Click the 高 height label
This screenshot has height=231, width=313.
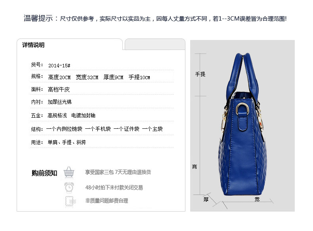coord(195,167)
